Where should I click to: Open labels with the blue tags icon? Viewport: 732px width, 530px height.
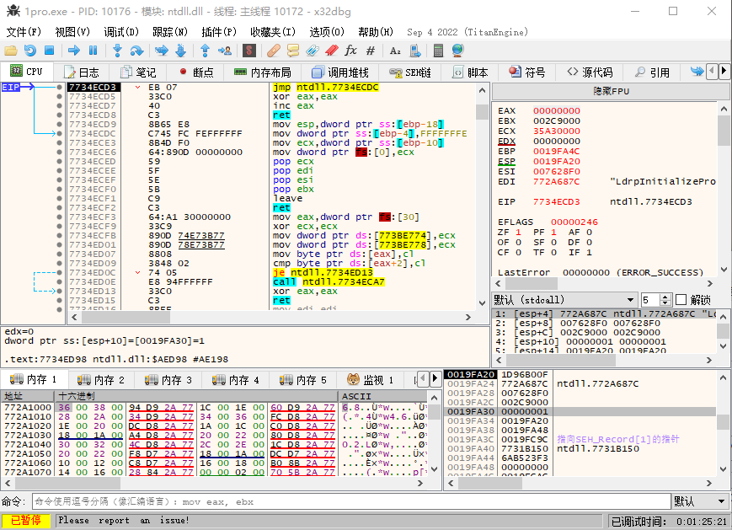point(312,51)
